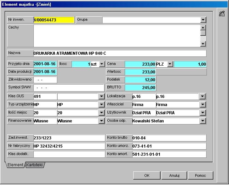Expand the Finansowanie dropdown
This screenshot has width=229, height=186.
click(101, 121)
